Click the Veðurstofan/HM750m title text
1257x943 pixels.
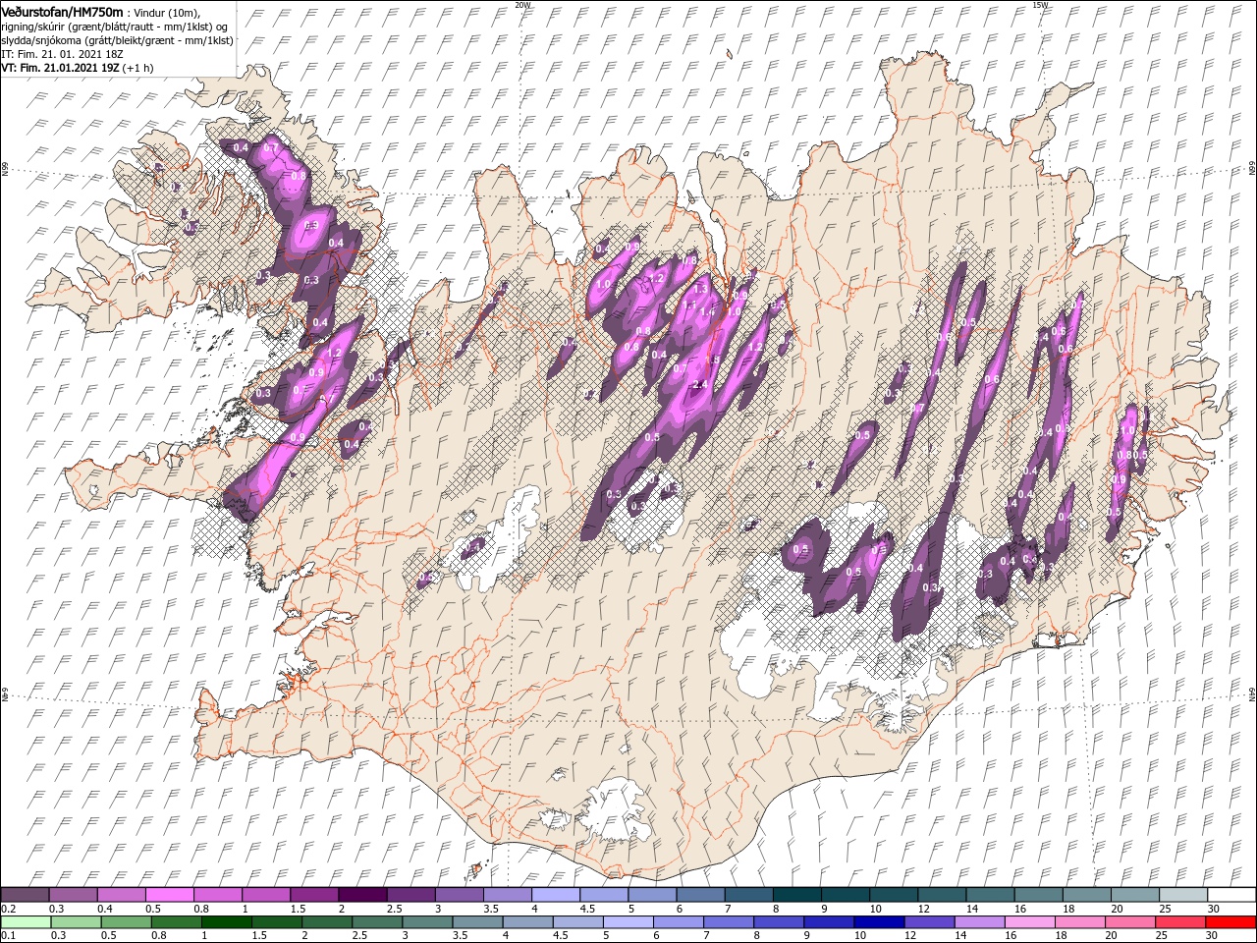[x=62, y=11]
